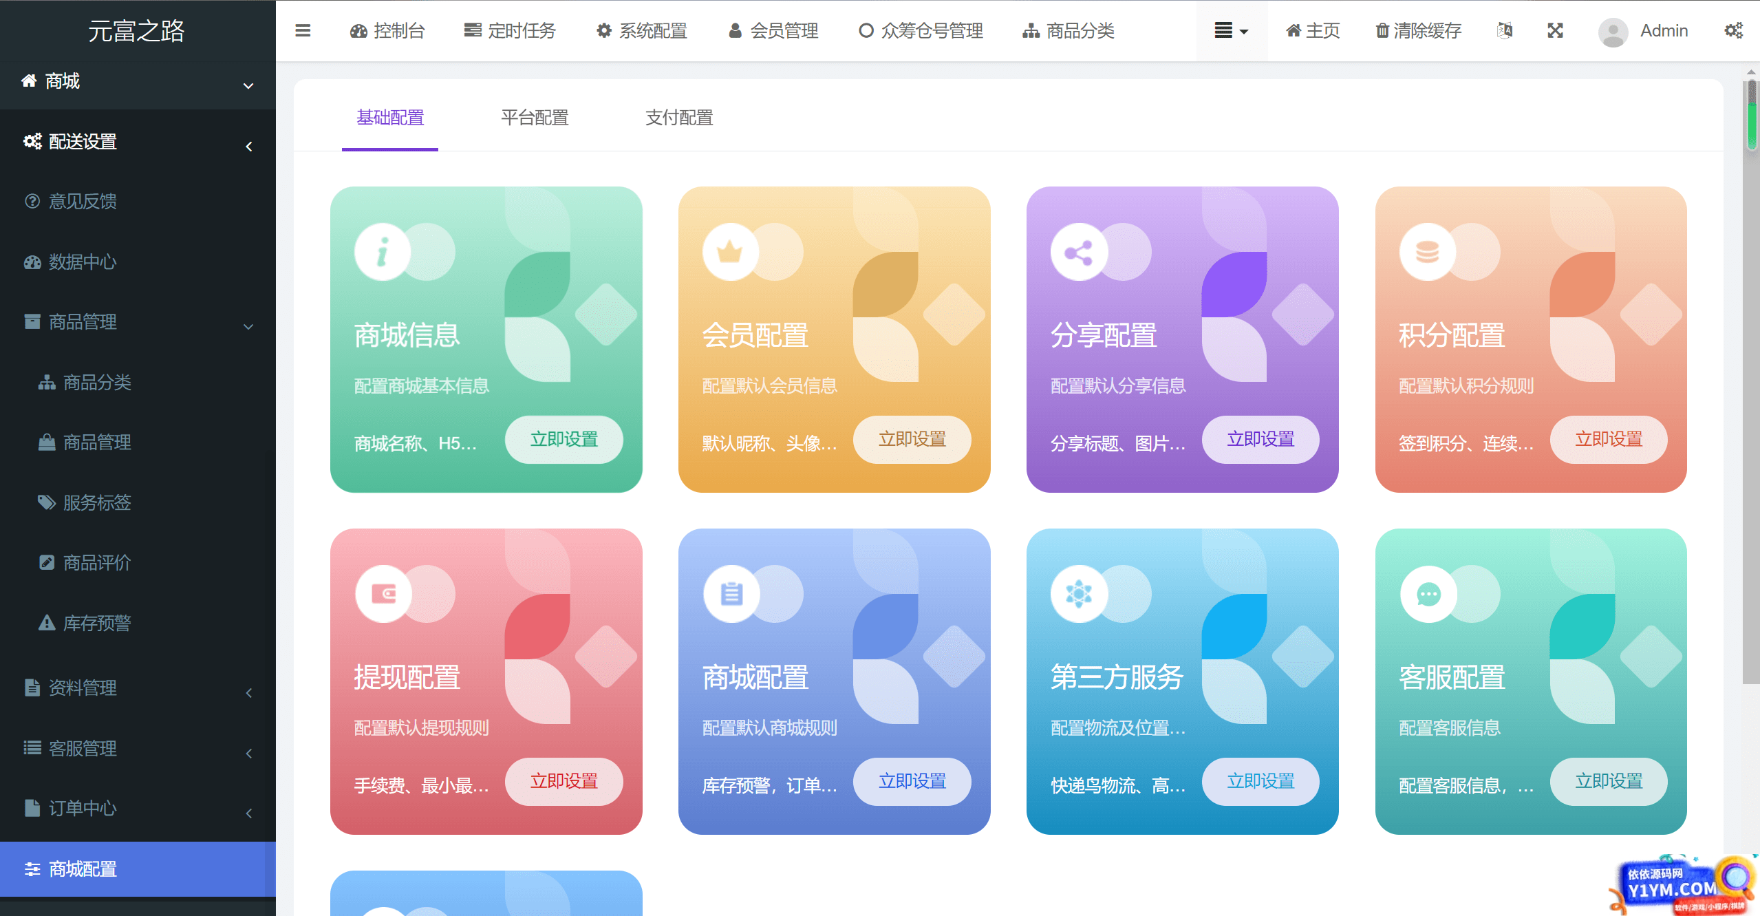The width and height of the screenshot is (1760, 916).
Task: Click the clipboard icon on 商城配置 card
Action: (x=731, y=593)
